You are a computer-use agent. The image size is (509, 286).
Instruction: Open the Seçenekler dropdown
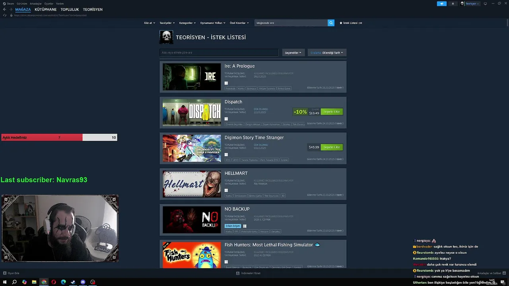pos(293,52)
